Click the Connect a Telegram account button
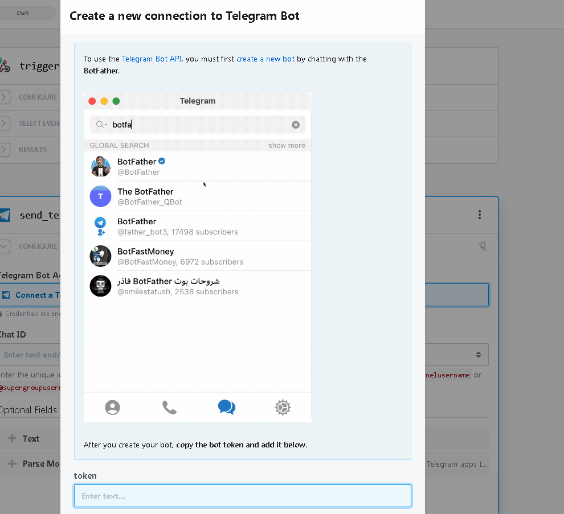Image resolution: width=564 pixels, height=514 pixels. click(30, 295)
